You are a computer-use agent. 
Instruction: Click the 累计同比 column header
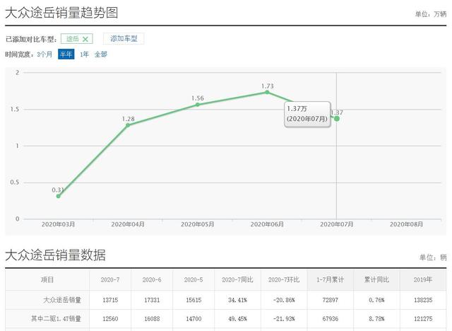pos(376,280)
